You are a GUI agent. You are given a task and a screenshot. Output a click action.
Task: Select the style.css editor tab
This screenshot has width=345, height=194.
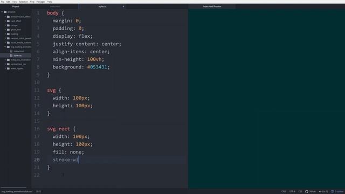pos(102,6)
